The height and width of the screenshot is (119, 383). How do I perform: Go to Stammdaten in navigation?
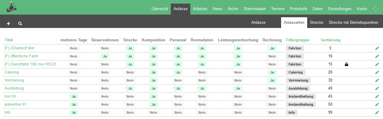254,9
